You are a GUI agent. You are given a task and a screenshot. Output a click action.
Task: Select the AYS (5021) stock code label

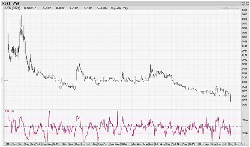pyautogui.click(x=12, y=8)
